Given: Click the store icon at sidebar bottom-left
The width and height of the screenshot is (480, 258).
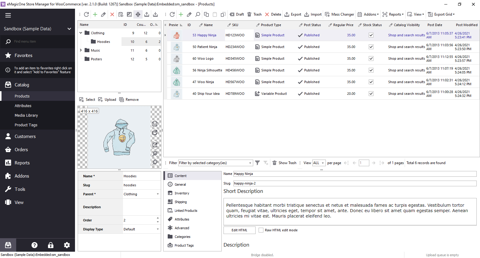Looking at the screenshot, I should click(x=8, y=245).
